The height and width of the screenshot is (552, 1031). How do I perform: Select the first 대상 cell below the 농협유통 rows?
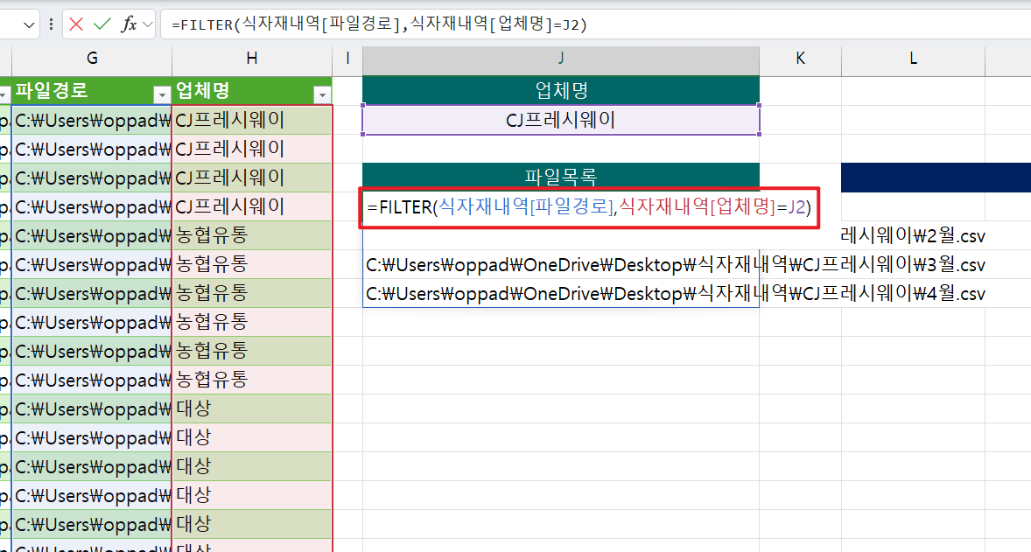[252, 409]
